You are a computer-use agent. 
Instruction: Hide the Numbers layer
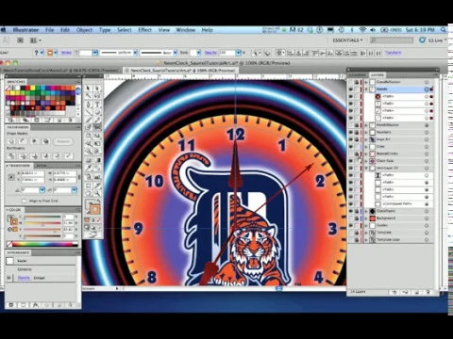(x=350, y=132)
